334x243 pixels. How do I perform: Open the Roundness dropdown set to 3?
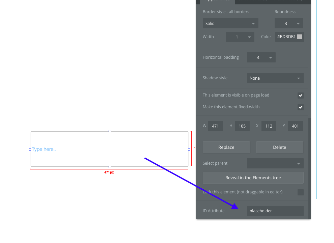[x=289, y=23]
